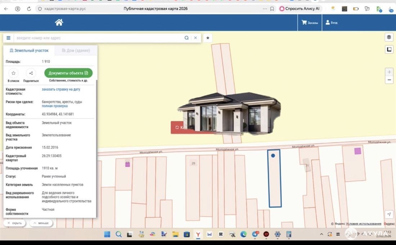Clear the search field with X
This screenshot has height=245, width=396.
[195, 38]
